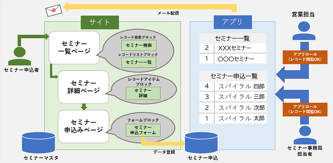The image size is (333, 163).
Task: Click the セミナー申込フォーム block
Action: click(143, 130)
